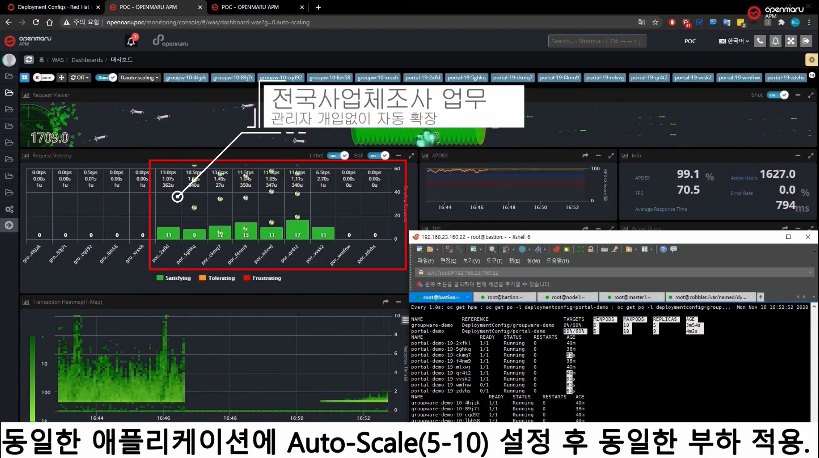
Task: Enter fullscreen with the four-arrow header button
Action: pyautogui.click(x=791, y=41)
